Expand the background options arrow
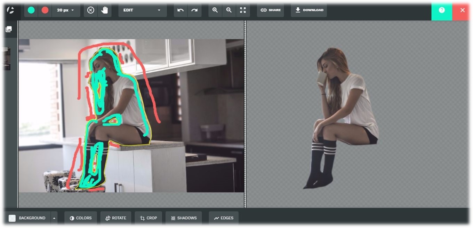The width and height of the screenshot is (473, 228). [54, 218]
